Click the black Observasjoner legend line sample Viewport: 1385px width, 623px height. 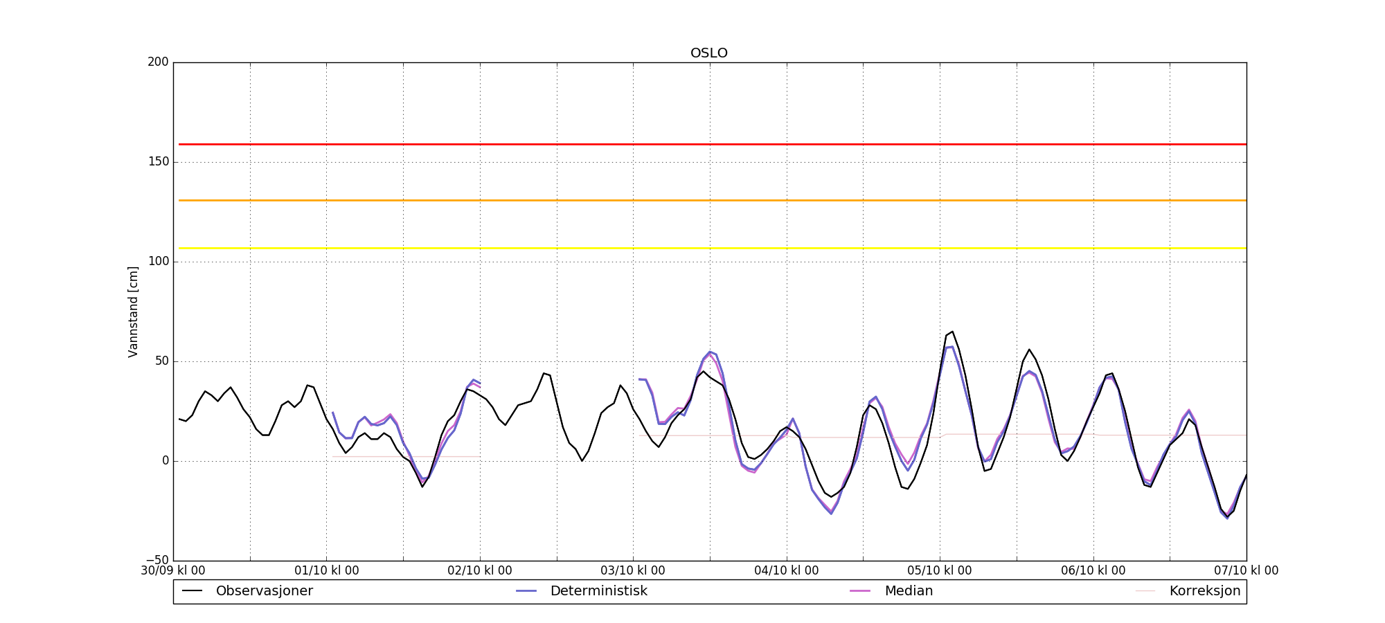click(x=192, y=591)
